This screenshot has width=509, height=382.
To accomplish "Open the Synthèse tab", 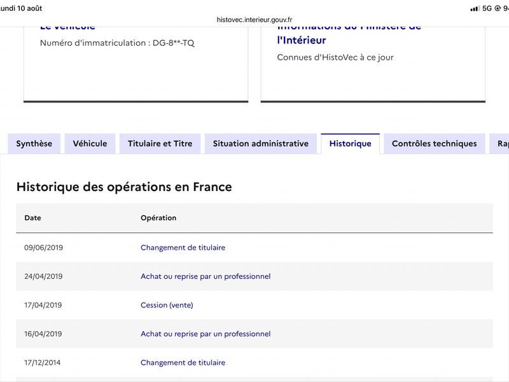I will pos(34,144).
